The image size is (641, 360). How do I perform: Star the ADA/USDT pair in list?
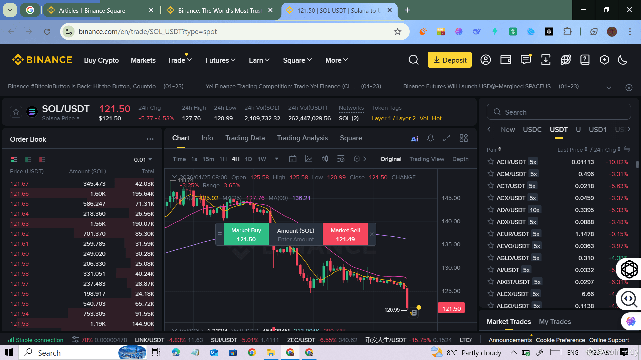click(x=490, y=210)
